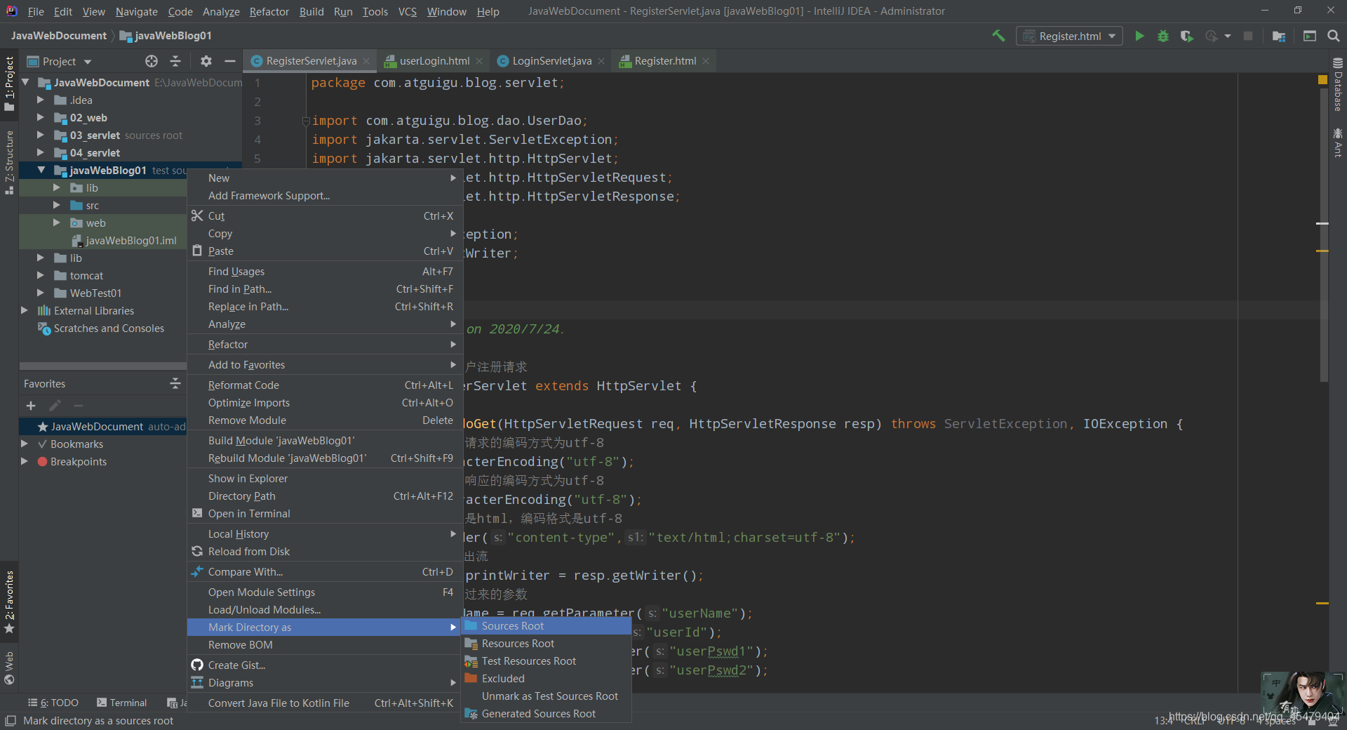Image resolution: width=1347 pixels, height=730 pixels.
Task: Open Search Everywhere magnifier icon
Action: coord(1334,36)
